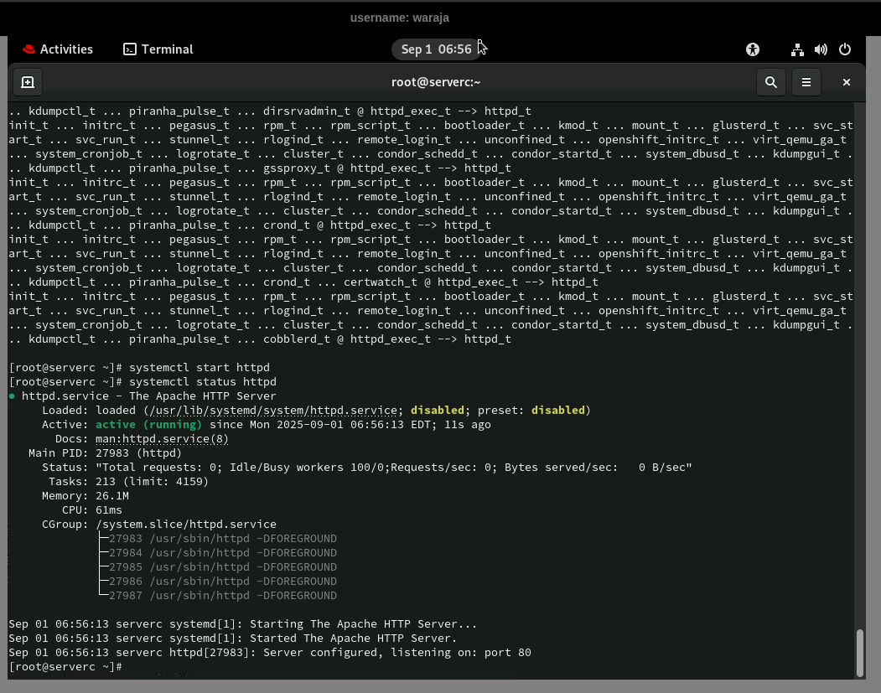Screen dimensions: 881x693
Task: Click the 'Main PID: 27983 (httpd)' line
Action: click(x=105, y=453)
